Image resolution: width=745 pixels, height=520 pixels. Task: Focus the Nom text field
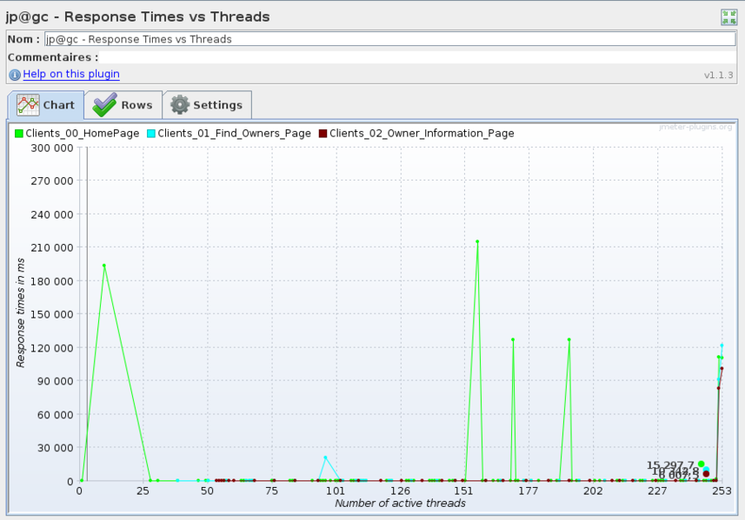tap(389, 39)
